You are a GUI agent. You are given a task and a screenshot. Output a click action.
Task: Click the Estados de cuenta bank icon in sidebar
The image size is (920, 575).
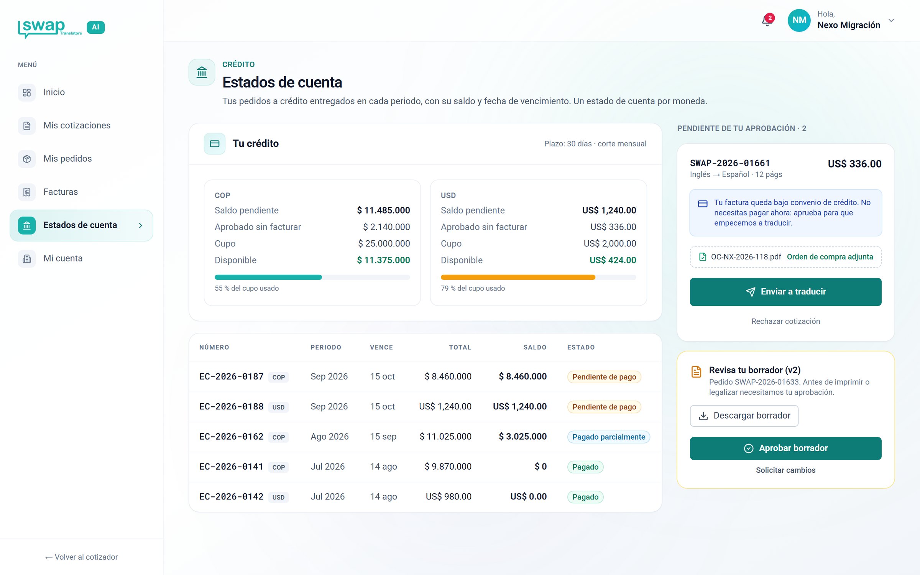click(27, 225)
